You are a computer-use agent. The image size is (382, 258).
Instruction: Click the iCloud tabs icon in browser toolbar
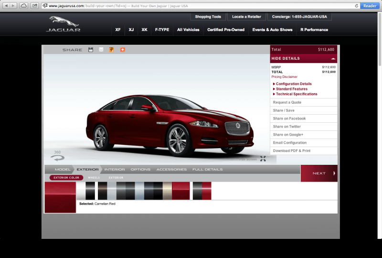coord(23,6)
